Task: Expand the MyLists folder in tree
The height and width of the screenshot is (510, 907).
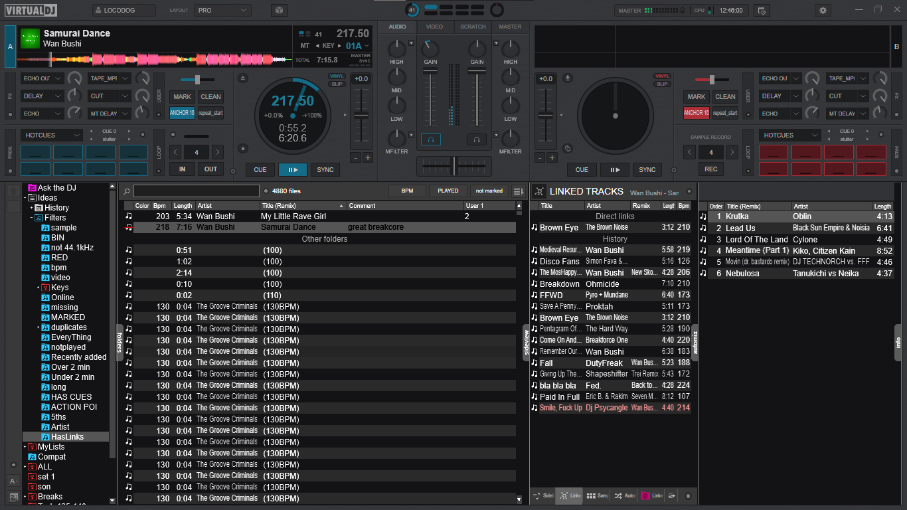Action: (x=25, y=447)
